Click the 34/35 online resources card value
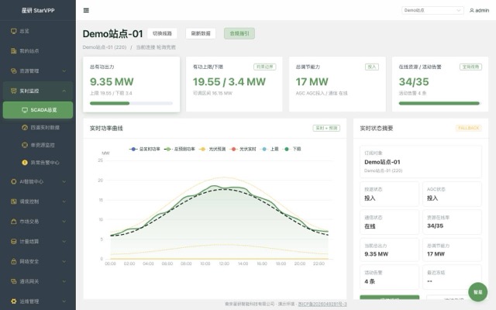Viewport: 496px width, 310px height. [x=414, y=81]
